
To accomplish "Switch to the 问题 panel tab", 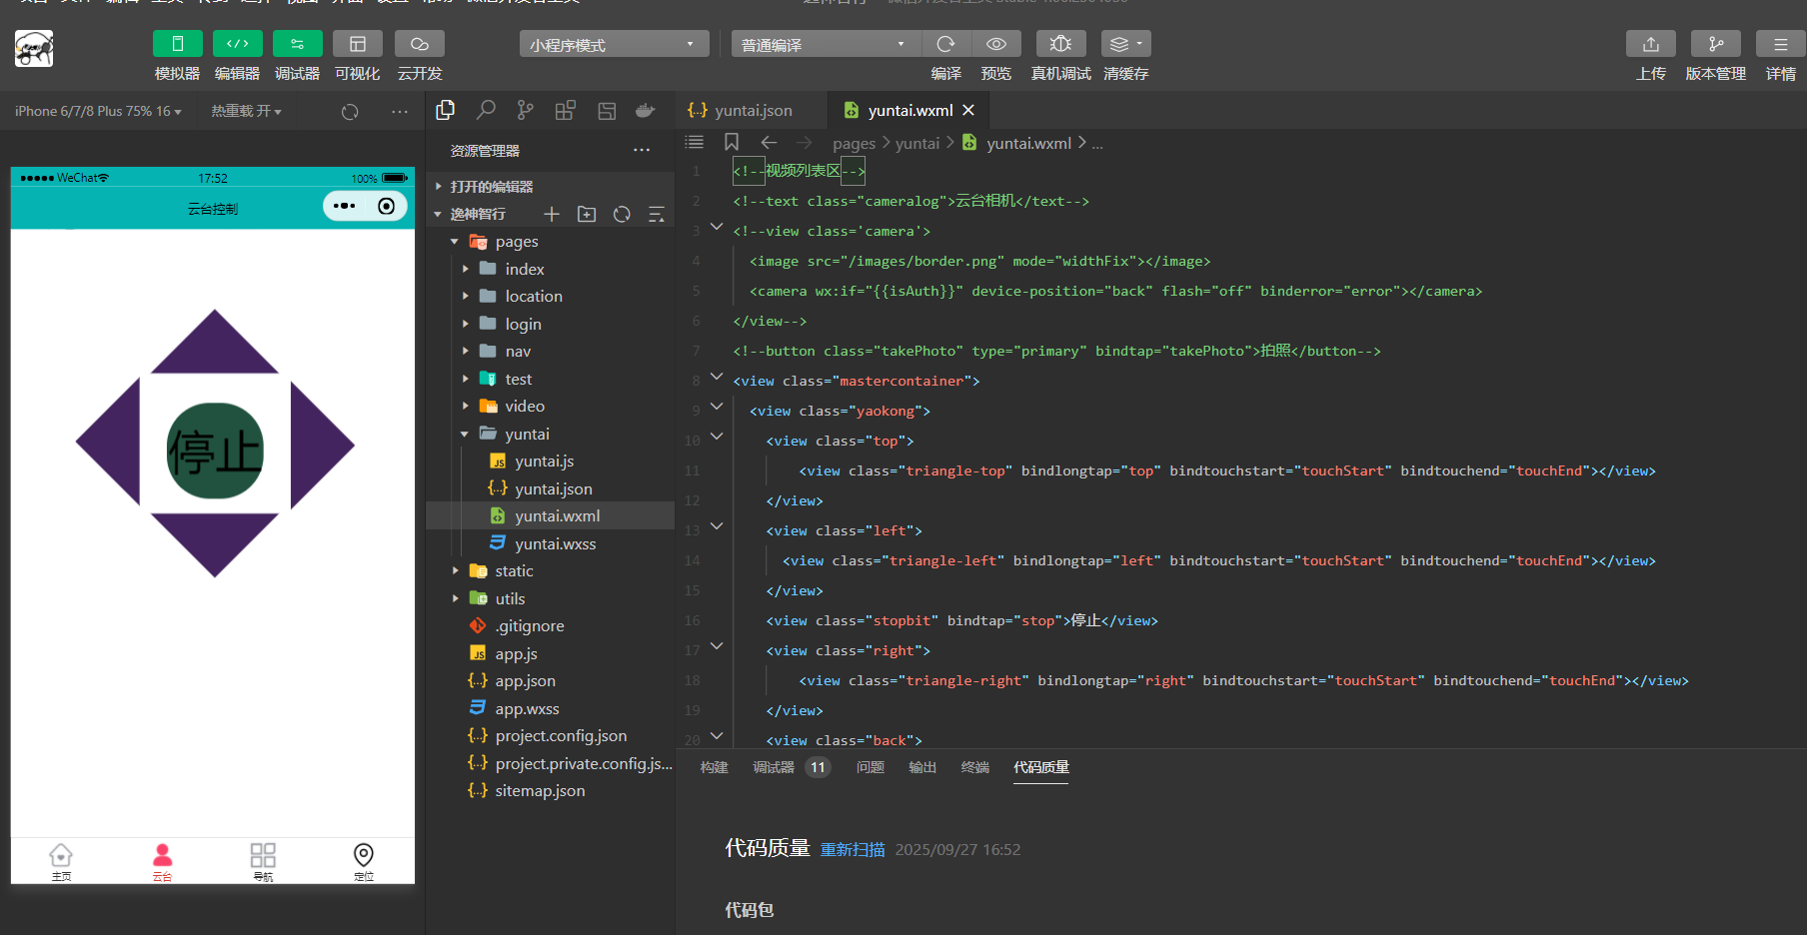I will point(871,767).
